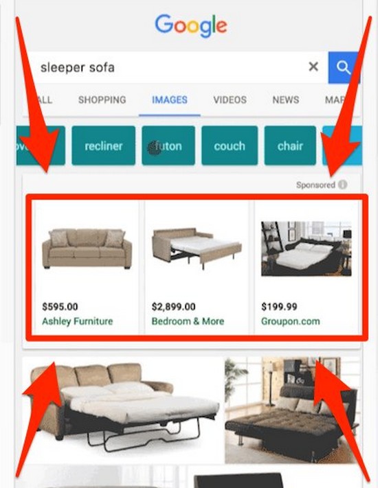Filter results by couch chip
The width and height of the screenshot is (378, 488).
click(x=230, y=146)
